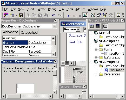Select UserForm1 in project tree
The image size is (126, 100).
(x=116, y=54)
